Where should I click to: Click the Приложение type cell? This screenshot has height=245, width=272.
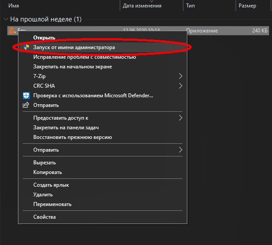[202, 31]
